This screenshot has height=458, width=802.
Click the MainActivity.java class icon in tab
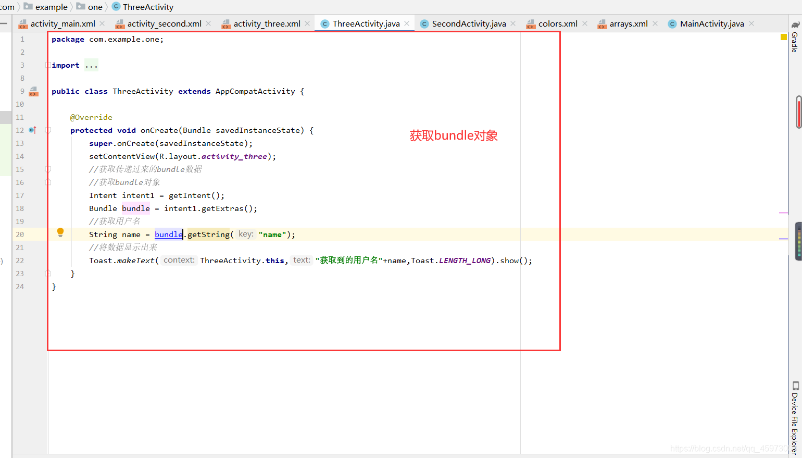672,24
